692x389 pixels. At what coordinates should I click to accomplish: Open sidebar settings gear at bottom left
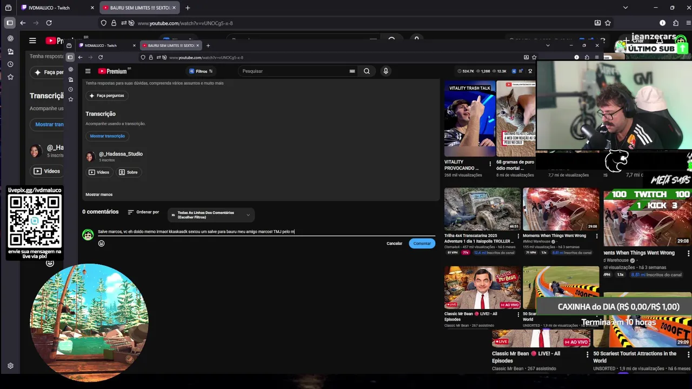tap(10, 366)
